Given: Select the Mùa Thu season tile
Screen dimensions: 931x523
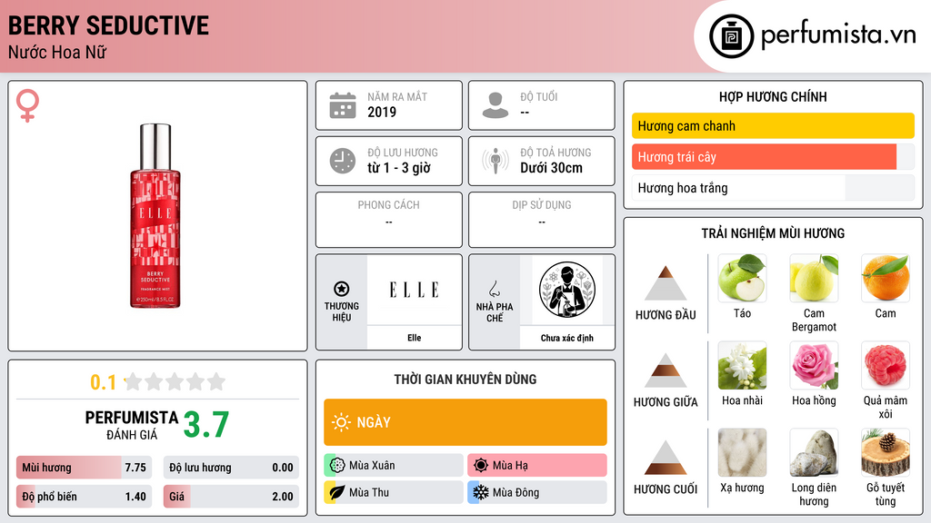Looking at the screenshot, I should (394, 492).
